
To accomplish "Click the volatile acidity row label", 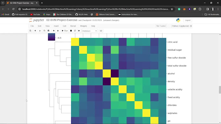I will tap(175, 89).
